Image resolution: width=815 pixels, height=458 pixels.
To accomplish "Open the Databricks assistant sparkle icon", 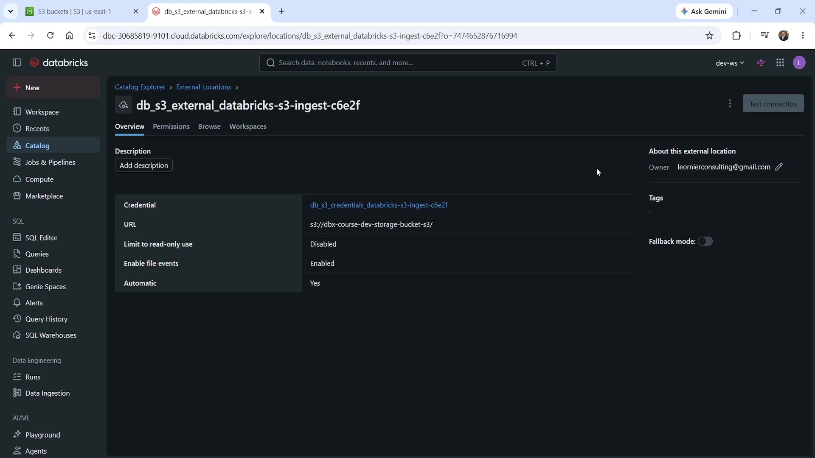I will [x=761, y=63].
